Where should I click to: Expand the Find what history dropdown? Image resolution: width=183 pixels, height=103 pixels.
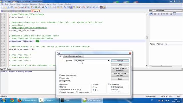tap(108, 61)
